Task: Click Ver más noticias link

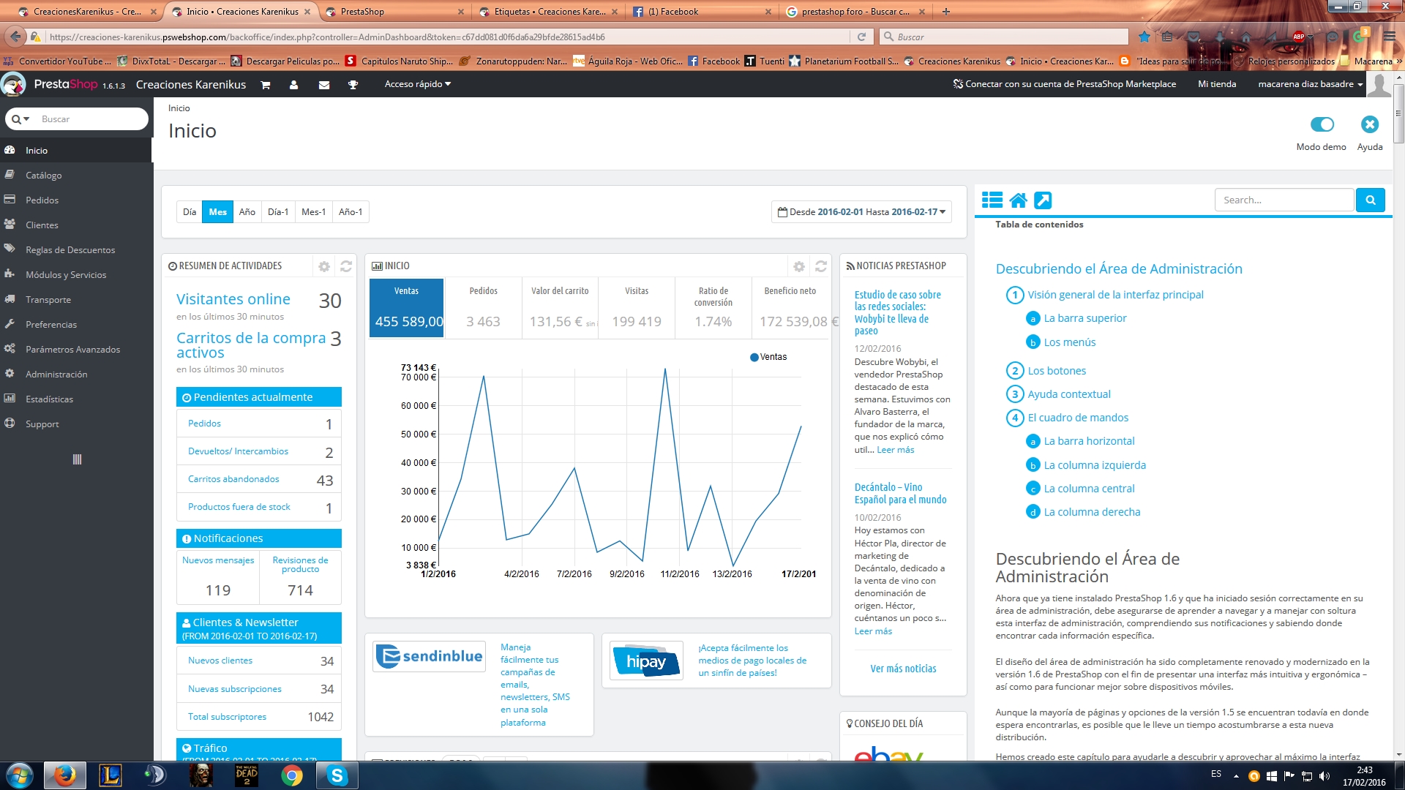Action: coord(903,669)
